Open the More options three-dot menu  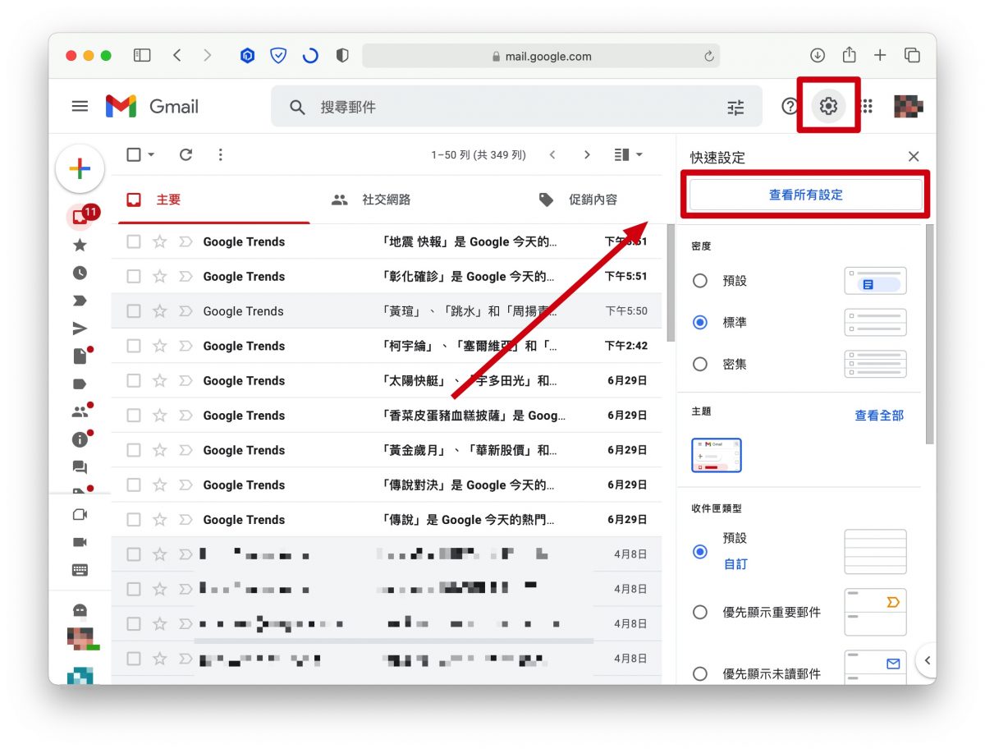219,154
